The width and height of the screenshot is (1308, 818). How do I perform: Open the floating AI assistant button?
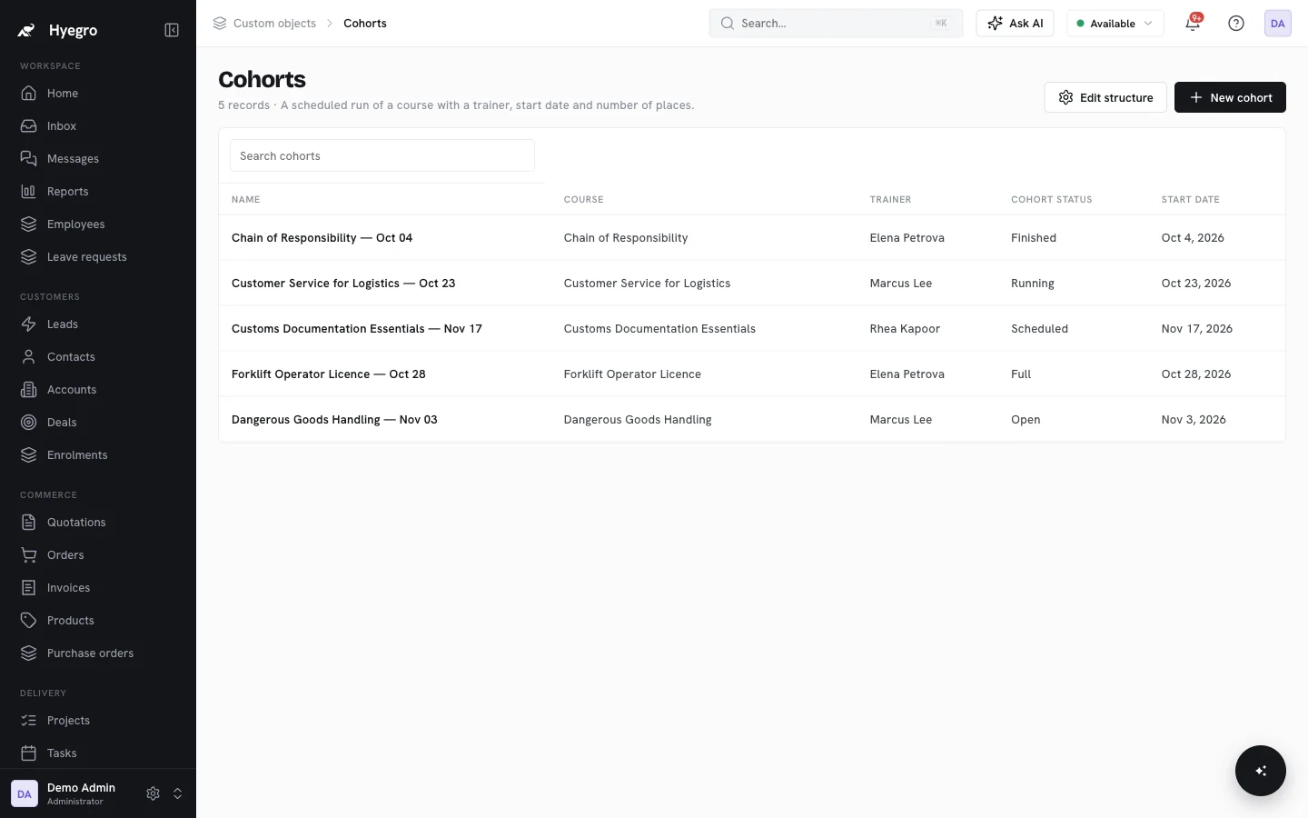pos(1261,771)
